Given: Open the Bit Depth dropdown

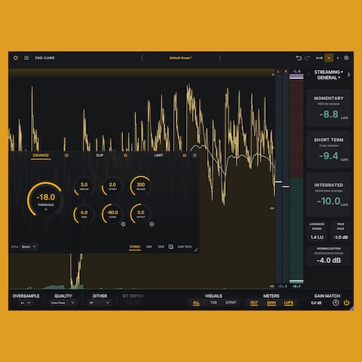Looking at the screenshot, I should (x=132, y=303).
